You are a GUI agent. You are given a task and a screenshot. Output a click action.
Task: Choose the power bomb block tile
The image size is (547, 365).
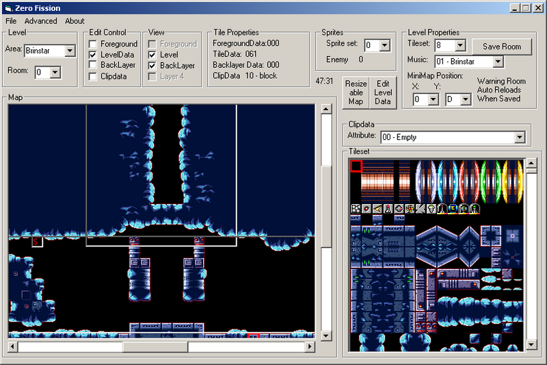[x=399, y=209]
